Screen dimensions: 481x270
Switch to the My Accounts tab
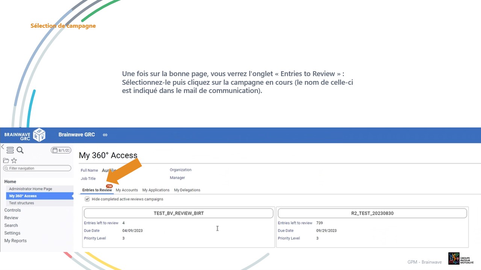point(127,190)
